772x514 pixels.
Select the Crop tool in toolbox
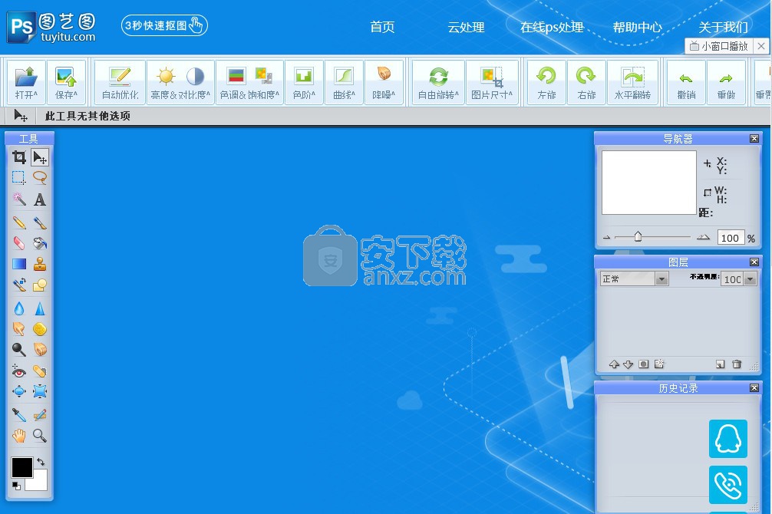pyautogui.click(x=19, y=157)
